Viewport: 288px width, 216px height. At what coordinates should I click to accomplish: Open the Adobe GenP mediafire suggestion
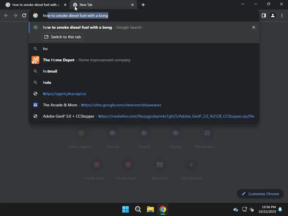pyautogui.click(x=144, y=116)
